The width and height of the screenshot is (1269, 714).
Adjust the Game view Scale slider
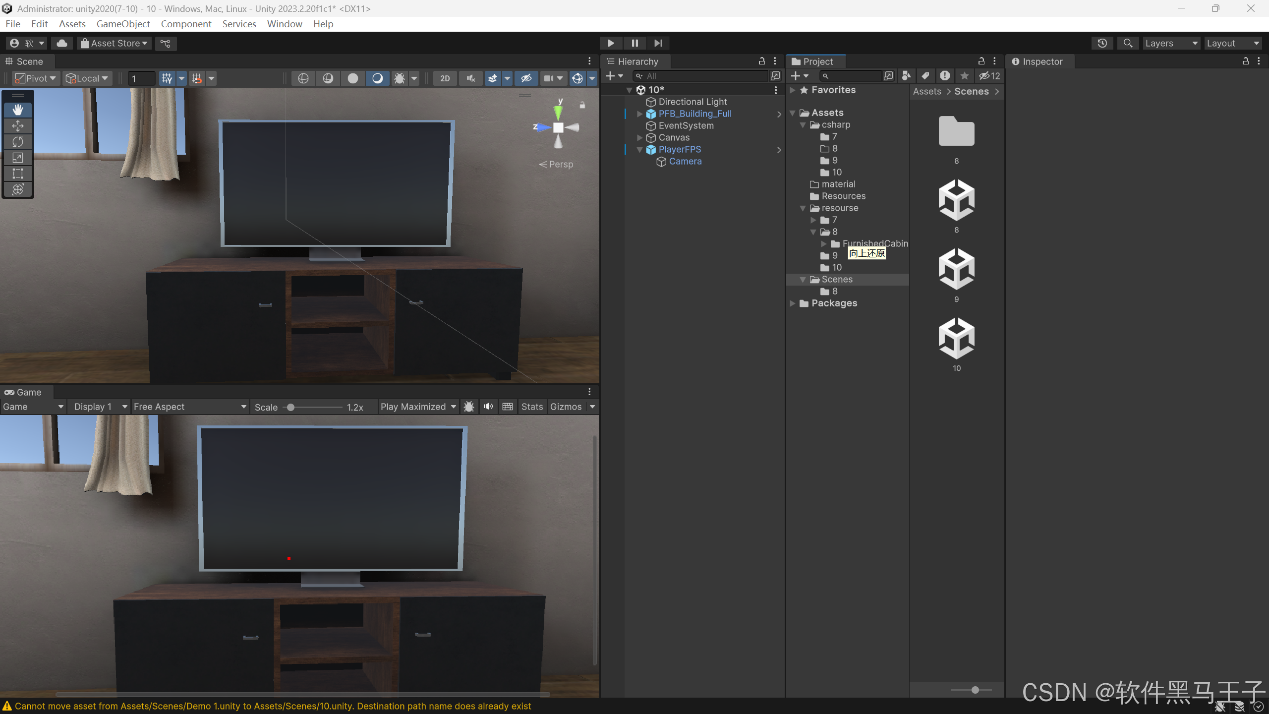tap(291, 407)
